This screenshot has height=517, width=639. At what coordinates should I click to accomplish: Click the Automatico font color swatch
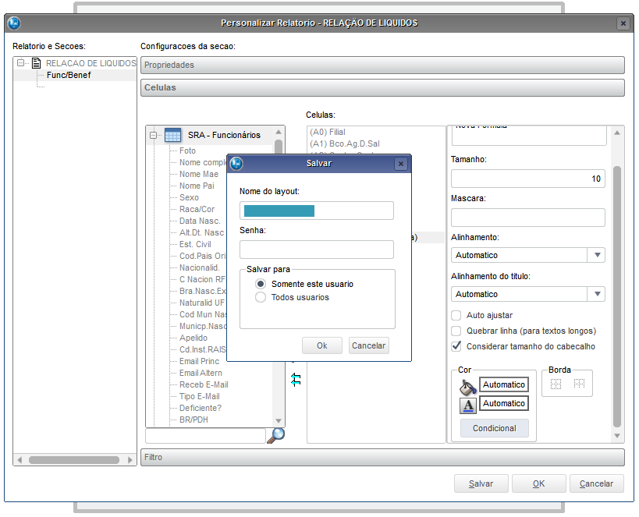coord(504,403)
